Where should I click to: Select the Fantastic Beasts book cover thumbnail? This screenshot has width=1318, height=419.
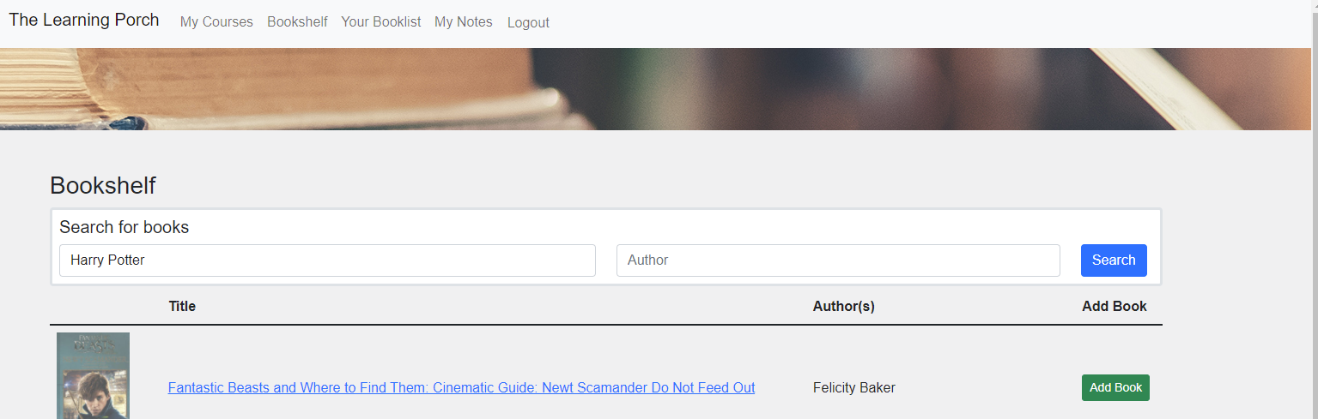tap(93, 375)
